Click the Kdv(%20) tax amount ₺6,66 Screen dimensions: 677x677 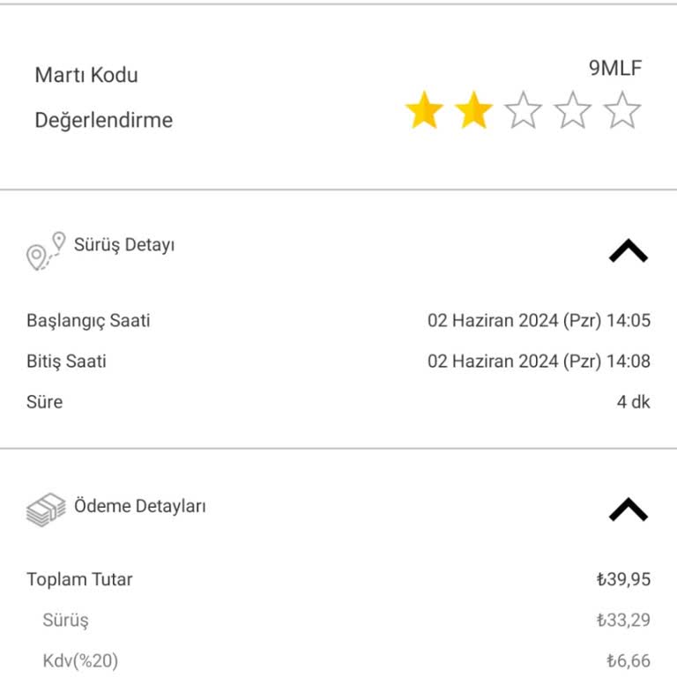628,660
